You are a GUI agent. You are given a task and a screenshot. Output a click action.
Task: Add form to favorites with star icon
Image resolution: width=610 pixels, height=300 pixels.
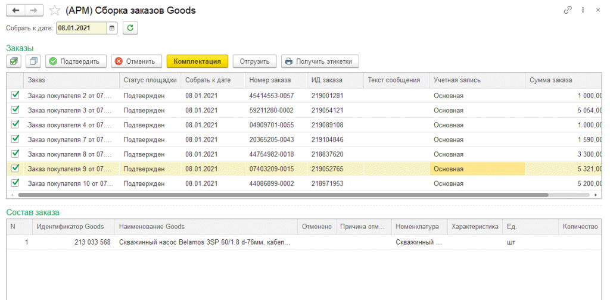55,11
